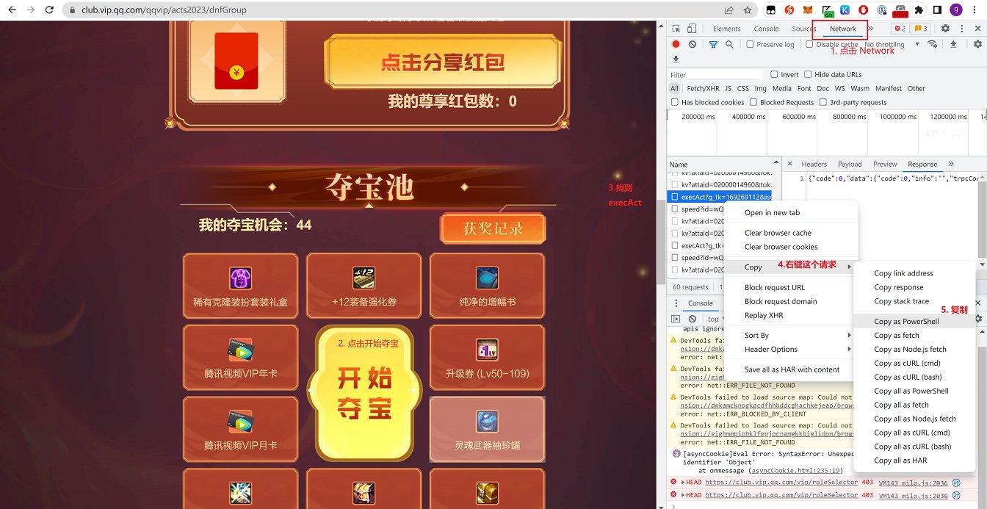
Task: Toggle the browser side panel icon
Action: (x=938, y=10)
